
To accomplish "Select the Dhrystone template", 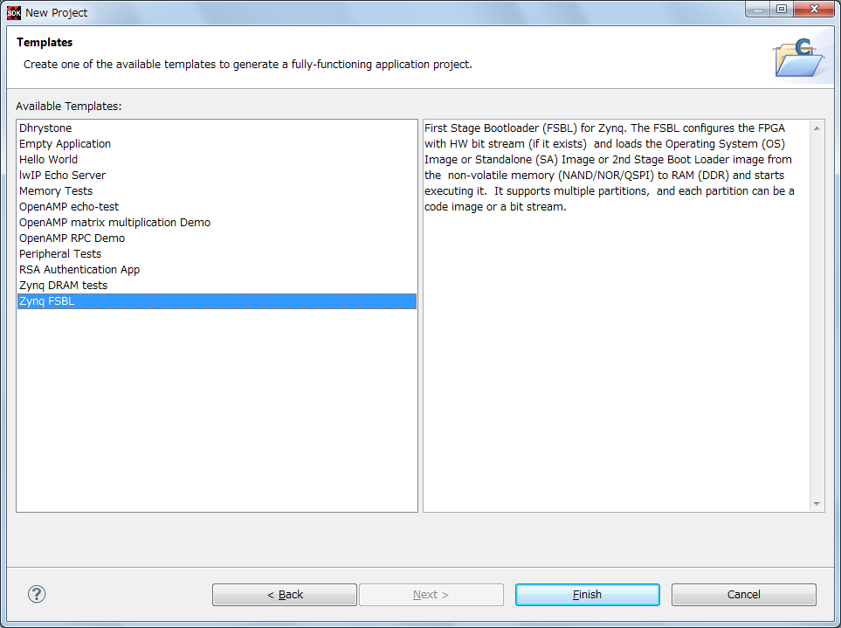I will point(45,128).
